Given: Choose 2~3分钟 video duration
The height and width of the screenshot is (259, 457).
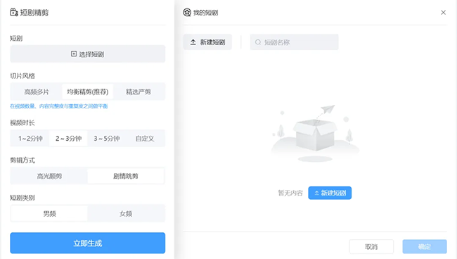Looking at the screenshot, I should point(68,139).
